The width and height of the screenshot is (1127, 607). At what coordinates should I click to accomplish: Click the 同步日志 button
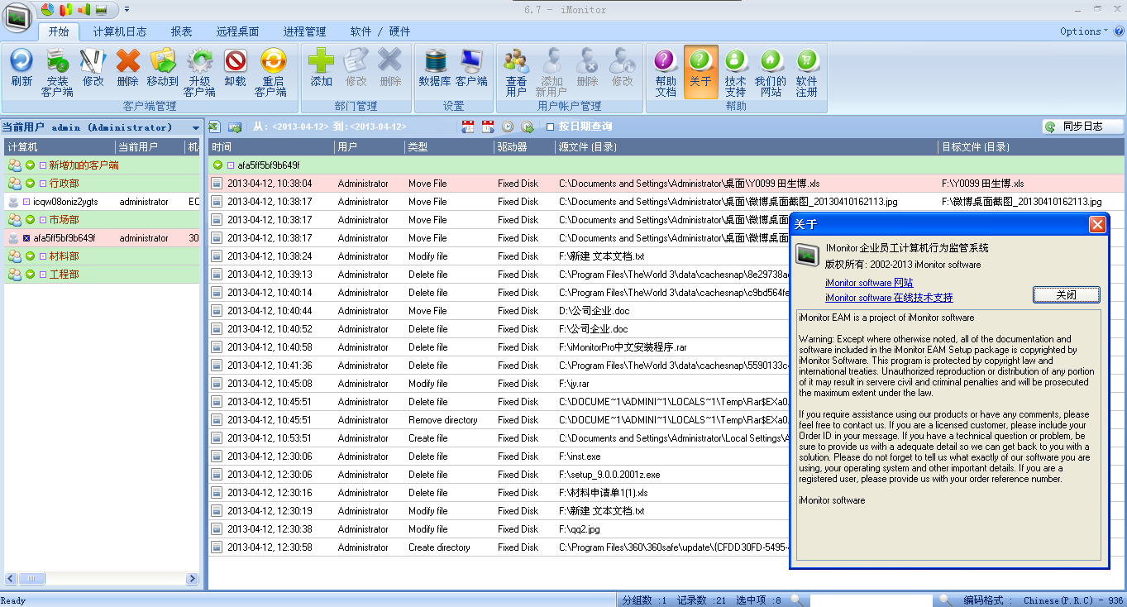click(1083, 127)
